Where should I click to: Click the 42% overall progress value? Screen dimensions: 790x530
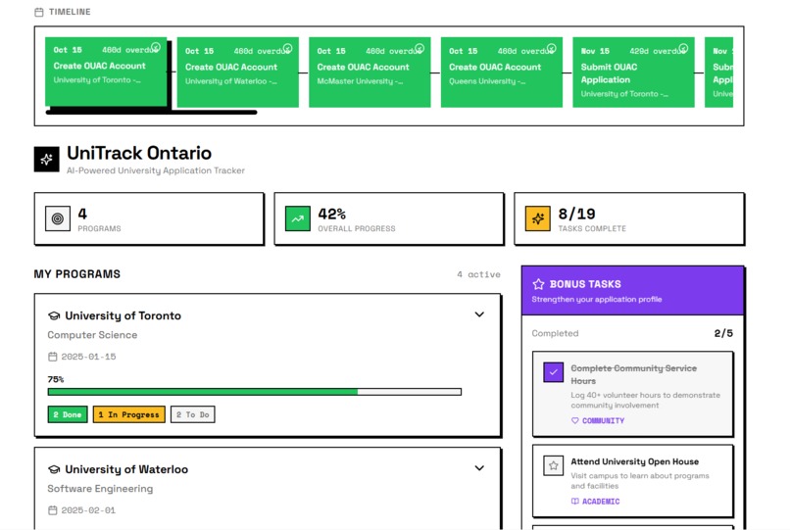tap(331, 215)
